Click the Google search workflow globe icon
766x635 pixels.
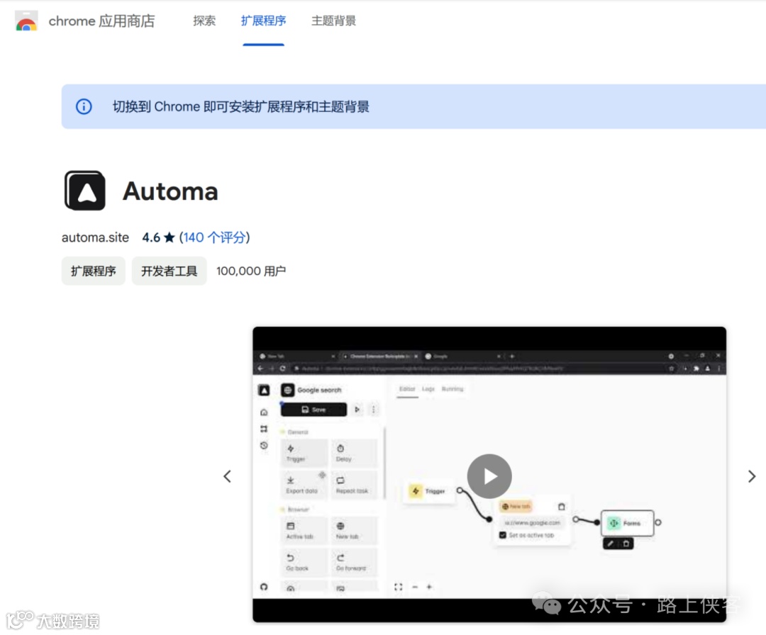tap(288, 390)
